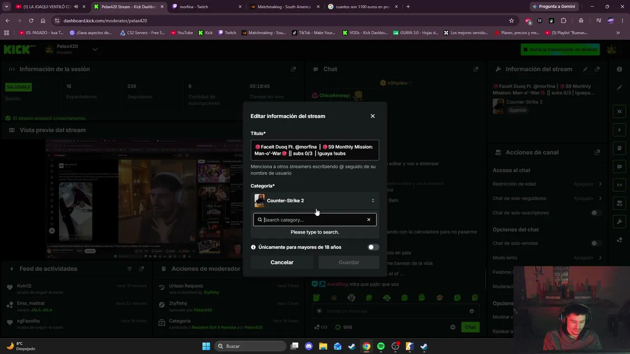Screen dimensions: 630x354
Task: Open OBS Studio from the taskbar
Action: (395, 346)
